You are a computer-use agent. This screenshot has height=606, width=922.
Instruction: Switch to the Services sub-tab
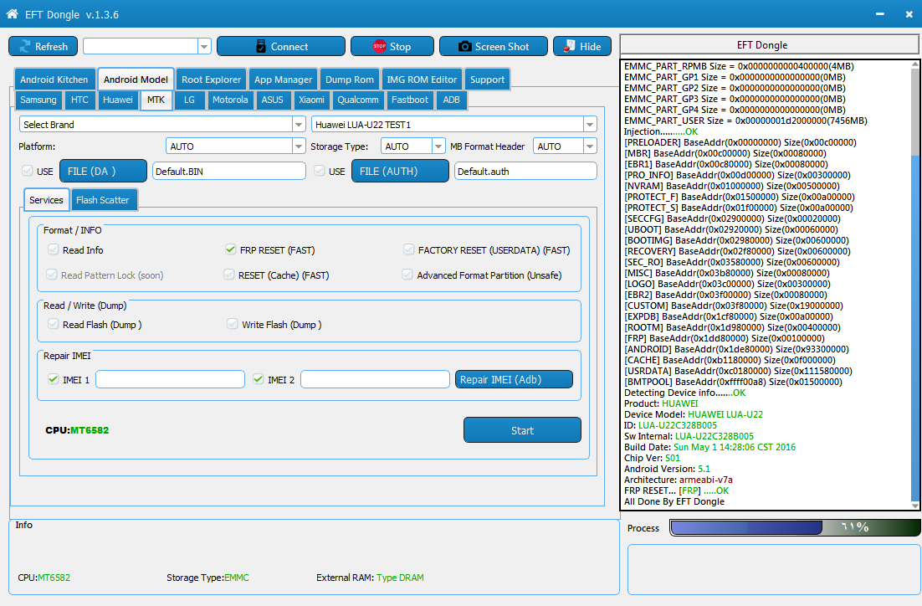coord(47,200)
